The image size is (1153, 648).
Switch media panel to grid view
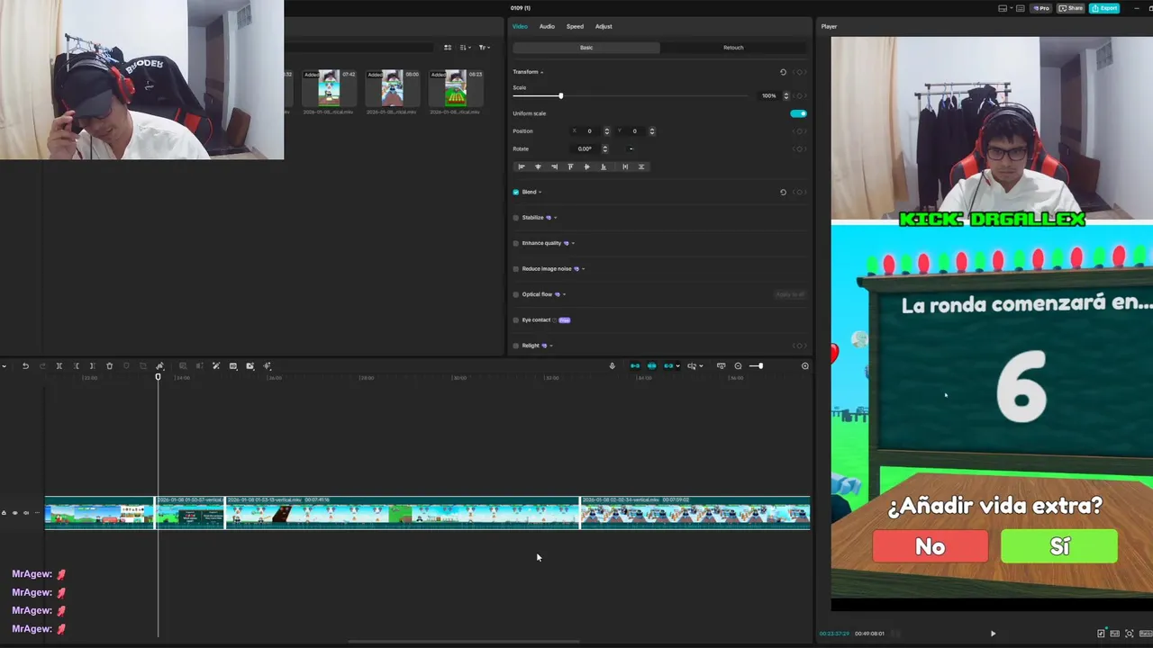tap(448, 47)
